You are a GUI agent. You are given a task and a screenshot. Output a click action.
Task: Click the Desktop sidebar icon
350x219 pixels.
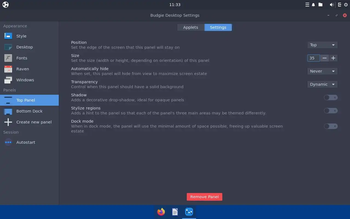[8, 47]
